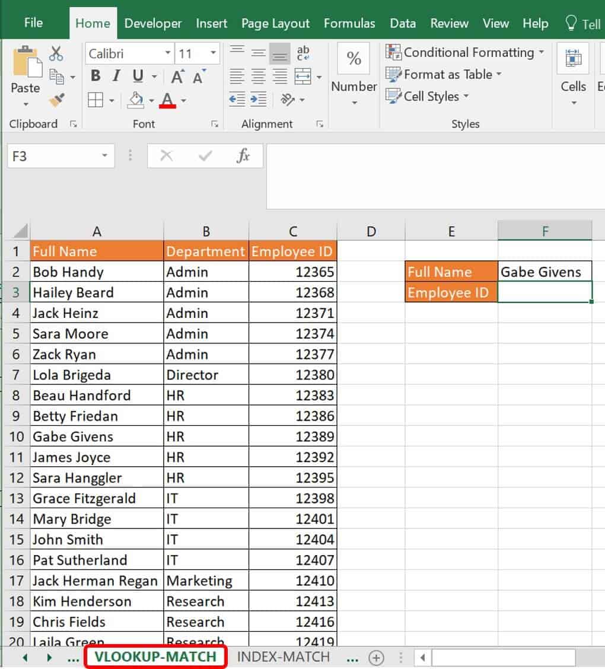Apply the red font color swatch
Viewport: 605px width, 669px height.
[168, 100]
